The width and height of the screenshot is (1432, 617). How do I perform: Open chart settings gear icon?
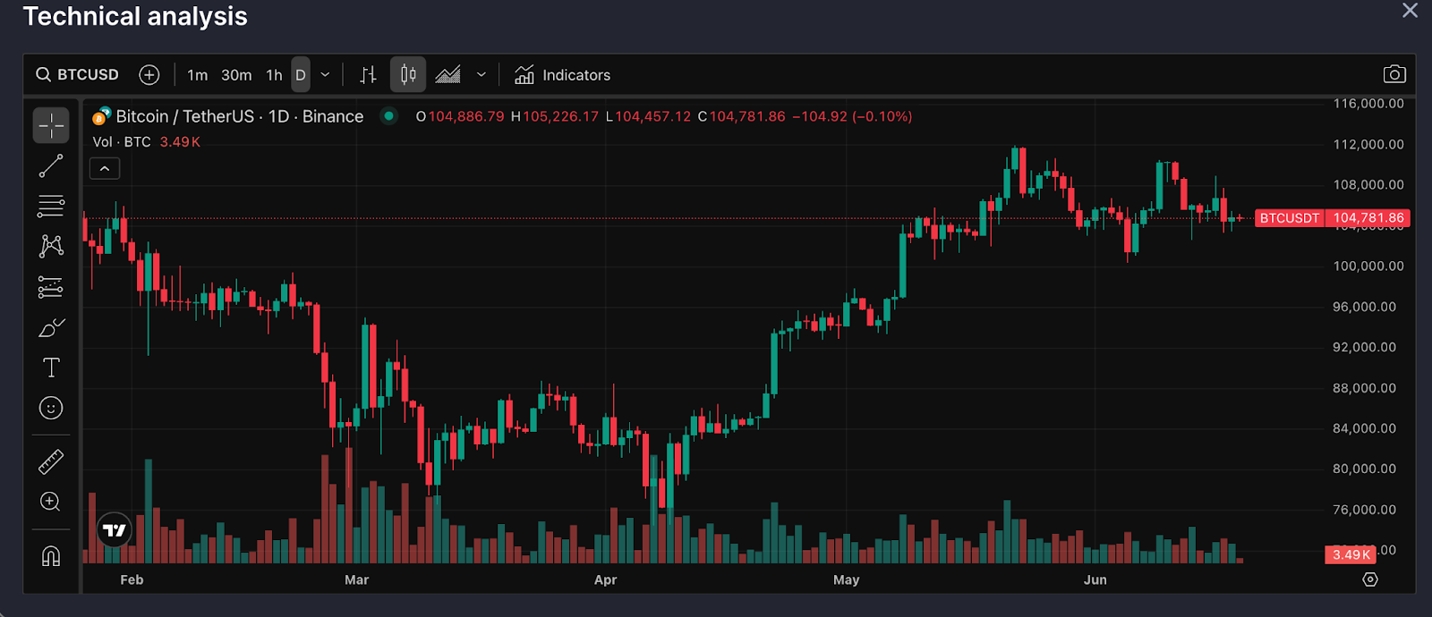(1370, 579)
